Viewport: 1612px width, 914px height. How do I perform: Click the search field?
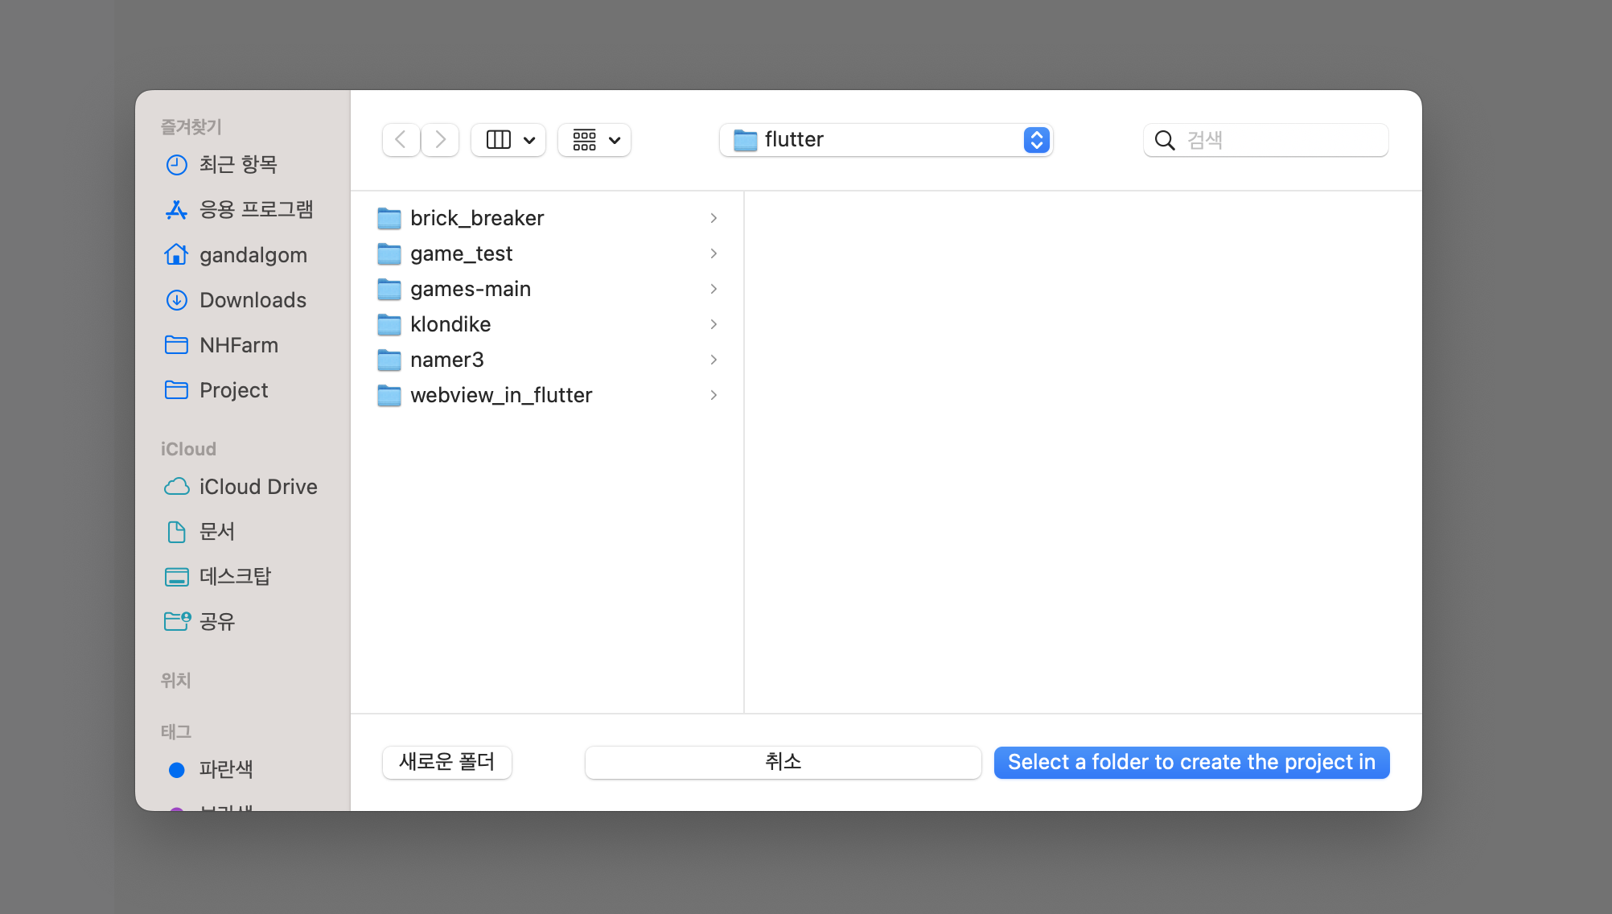point(1279,140)
